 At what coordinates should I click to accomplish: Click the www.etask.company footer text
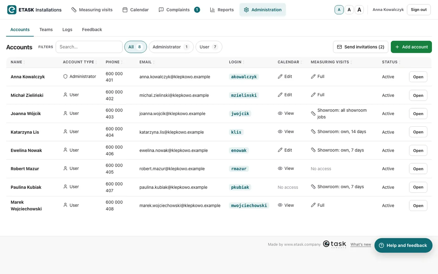pyautogui.click(x=302, y=245)
